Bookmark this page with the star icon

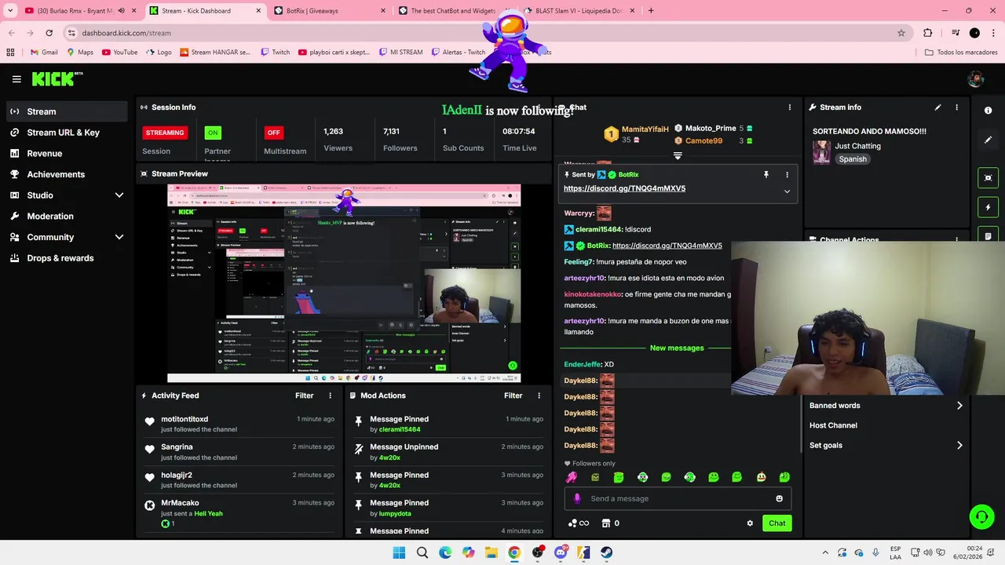pyautogui.click(x=901, y=33)
